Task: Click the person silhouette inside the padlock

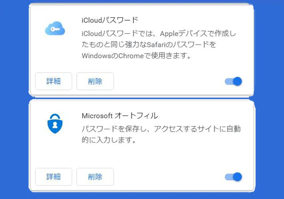Action: [x=55, y=125]
